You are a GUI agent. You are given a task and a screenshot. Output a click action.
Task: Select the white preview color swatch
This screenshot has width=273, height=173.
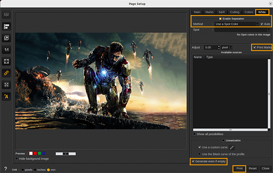(31, 153)
